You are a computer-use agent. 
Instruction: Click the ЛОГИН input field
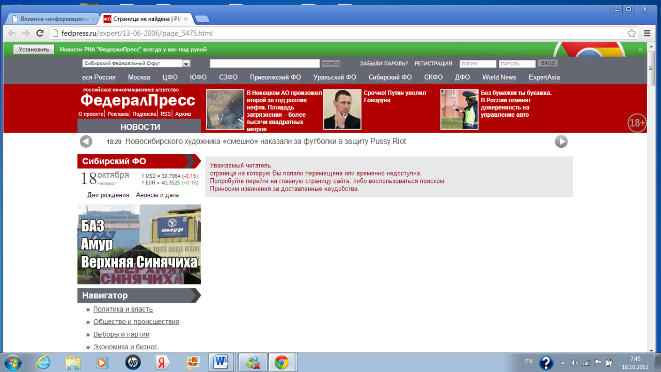click(x=478, y=64)
